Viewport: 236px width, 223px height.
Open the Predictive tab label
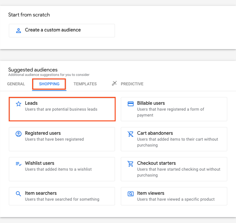[132, 84]
